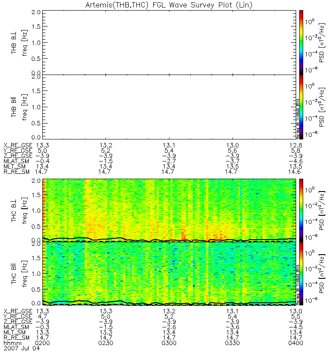The width and height of the screenshot is (331, 353).
Task: Click the 0400 time tick label
Action: pyautogui.click(x=296, y=343)
